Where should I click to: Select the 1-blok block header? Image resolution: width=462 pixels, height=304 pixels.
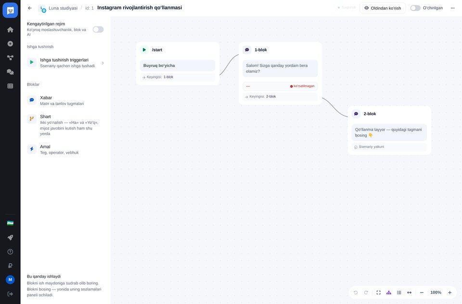pyautogui.click(x=280, y=50)
